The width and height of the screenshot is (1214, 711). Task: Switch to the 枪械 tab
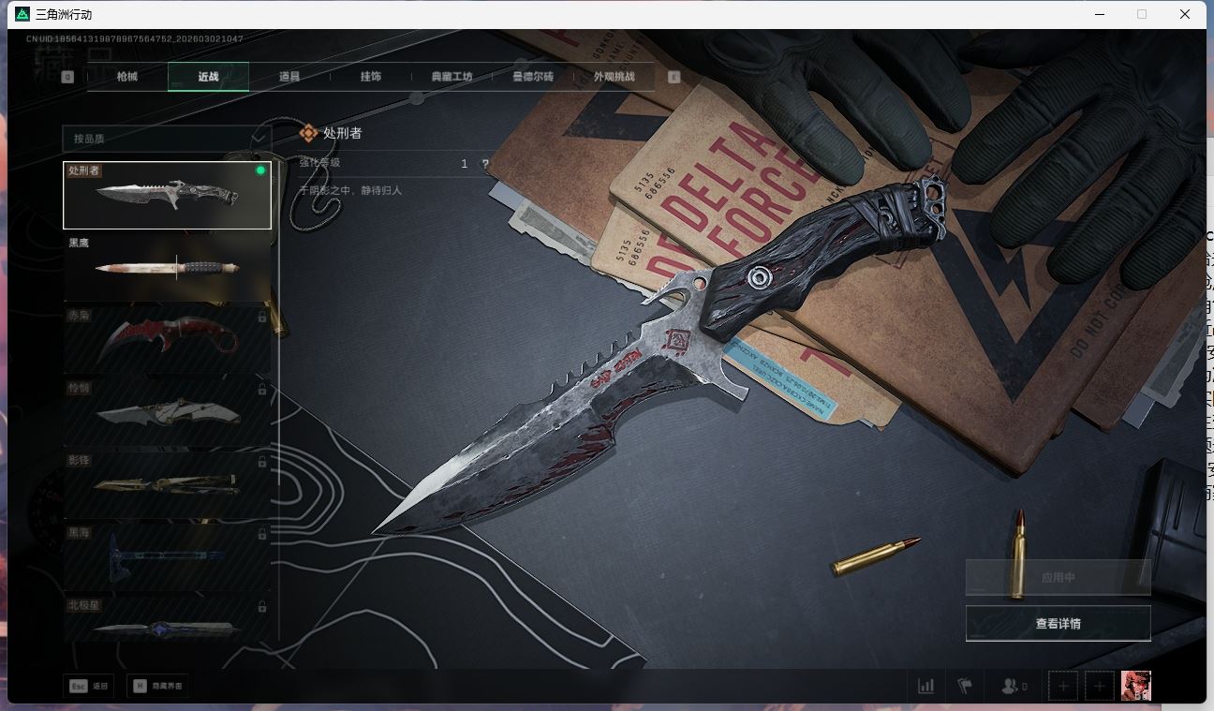(x=127, y=77)
